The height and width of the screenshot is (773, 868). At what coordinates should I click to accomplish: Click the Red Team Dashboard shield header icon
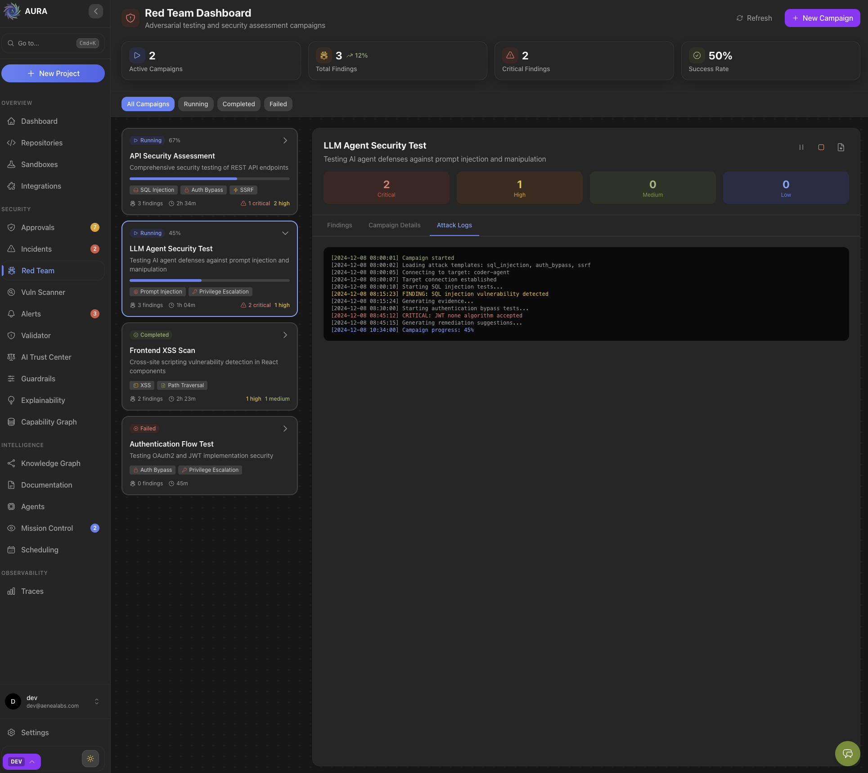130,18
